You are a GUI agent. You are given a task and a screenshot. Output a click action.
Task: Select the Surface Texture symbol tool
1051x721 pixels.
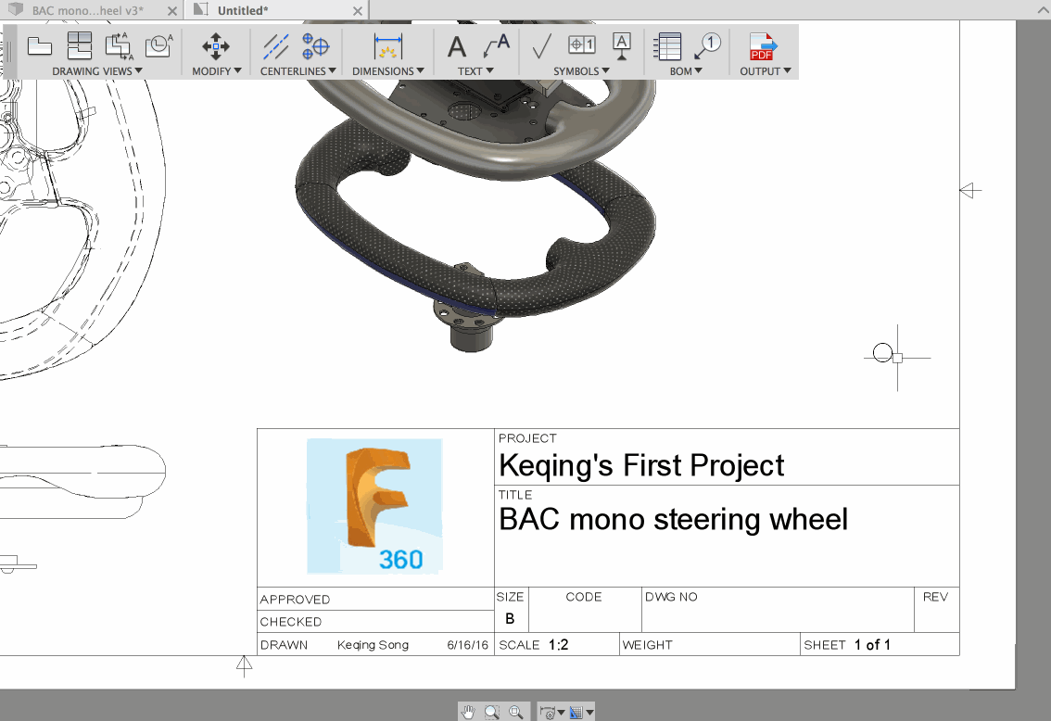click(541, 46)
